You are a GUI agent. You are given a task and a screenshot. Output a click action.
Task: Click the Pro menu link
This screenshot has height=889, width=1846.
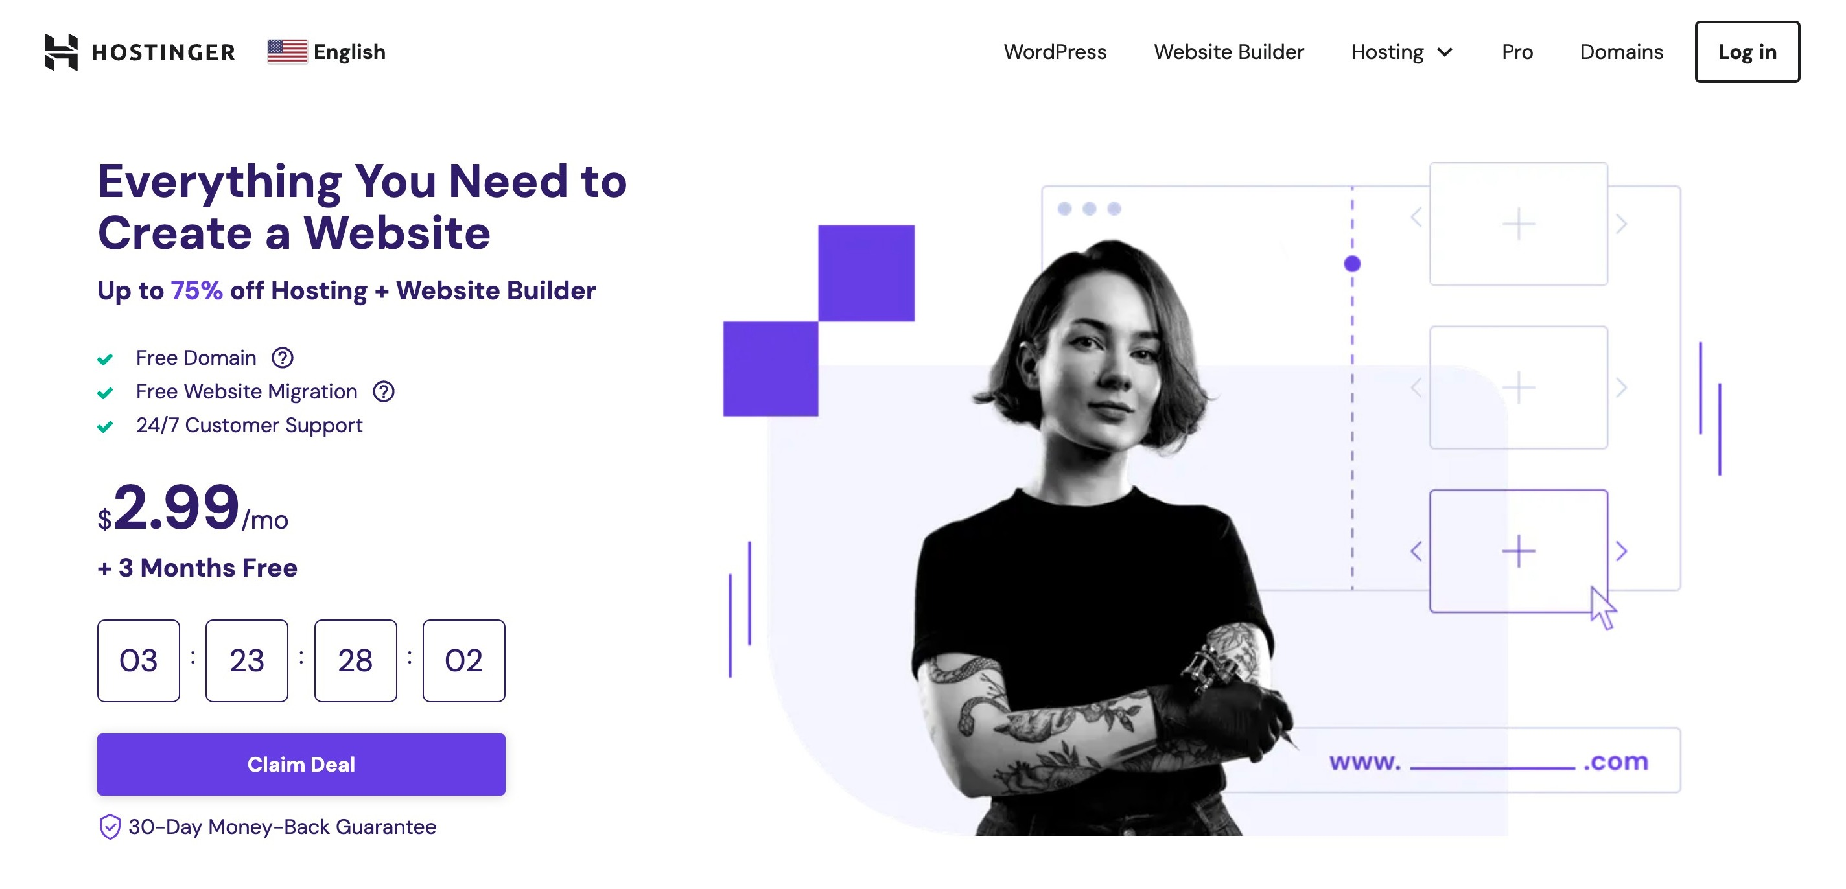click(x=1516, y=51)
